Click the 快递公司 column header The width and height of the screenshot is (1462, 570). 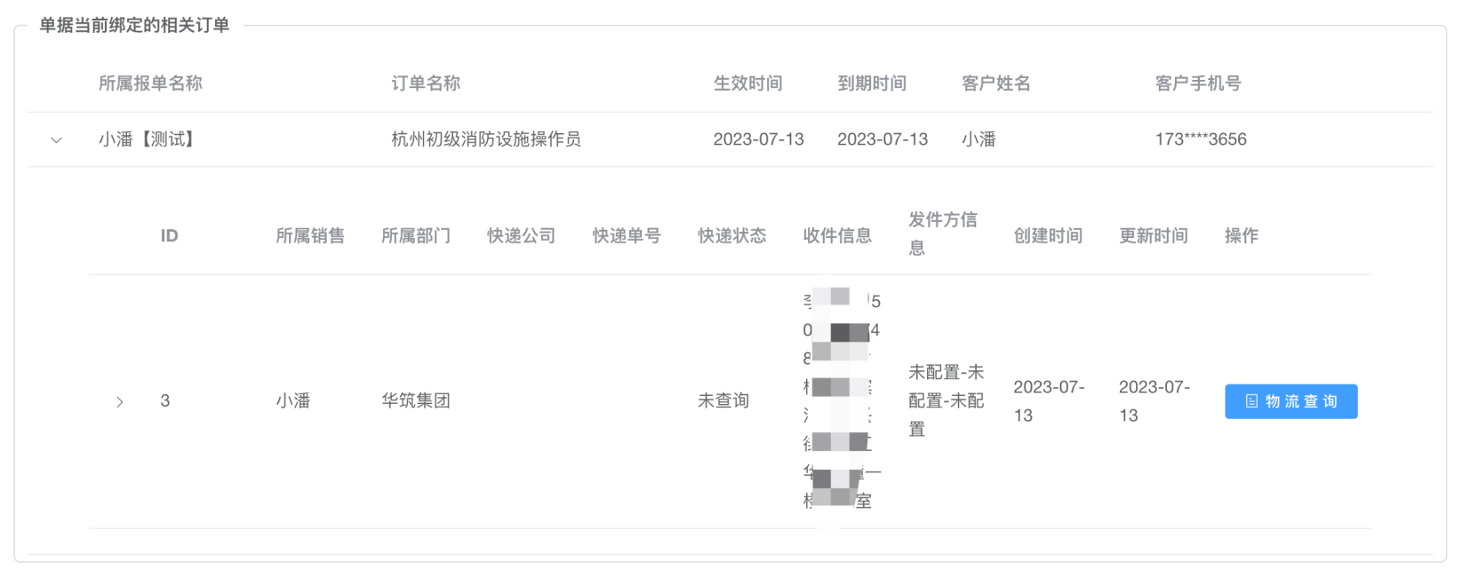point(521,235)
